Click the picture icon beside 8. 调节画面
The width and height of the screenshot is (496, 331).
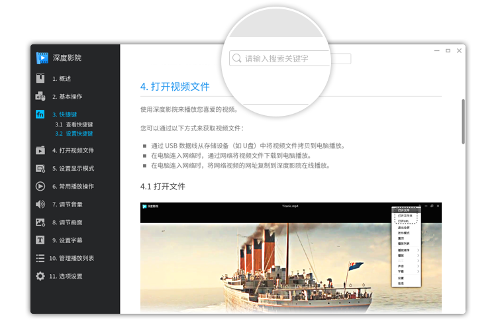click(x=40, y=222)
